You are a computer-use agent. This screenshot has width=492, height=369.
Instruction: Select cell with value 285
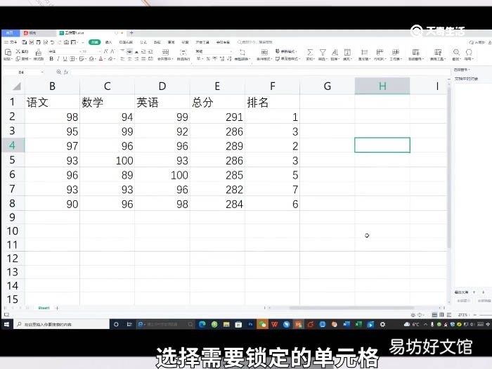tap(217, 174)
